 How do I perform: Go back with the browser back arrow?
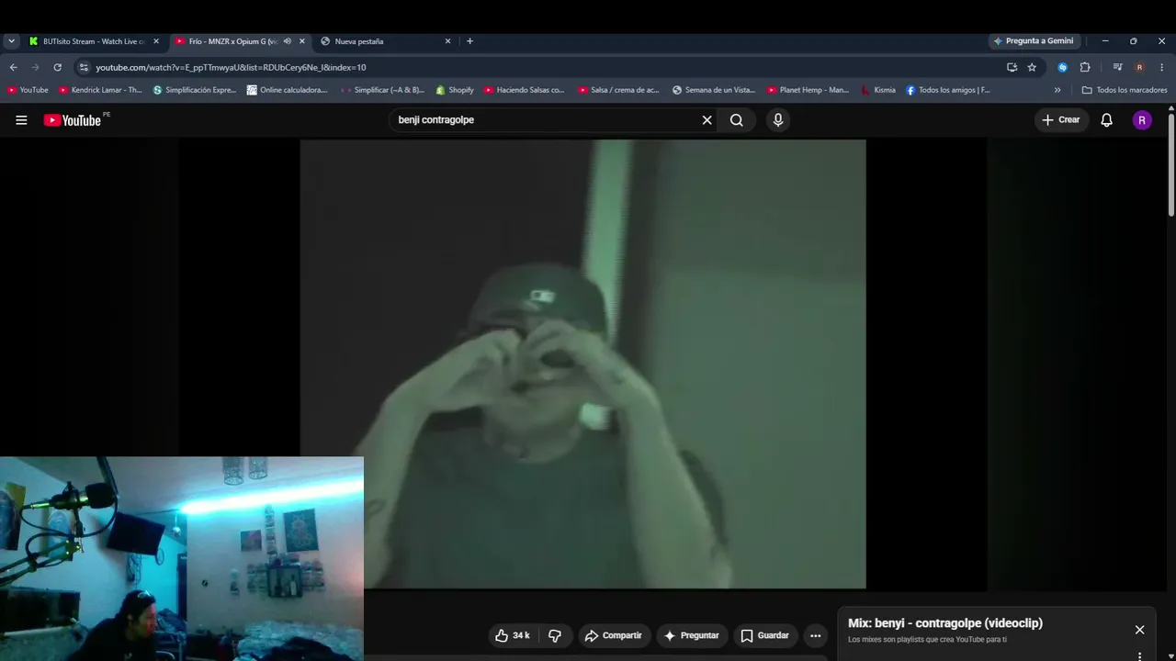[13, 67]
